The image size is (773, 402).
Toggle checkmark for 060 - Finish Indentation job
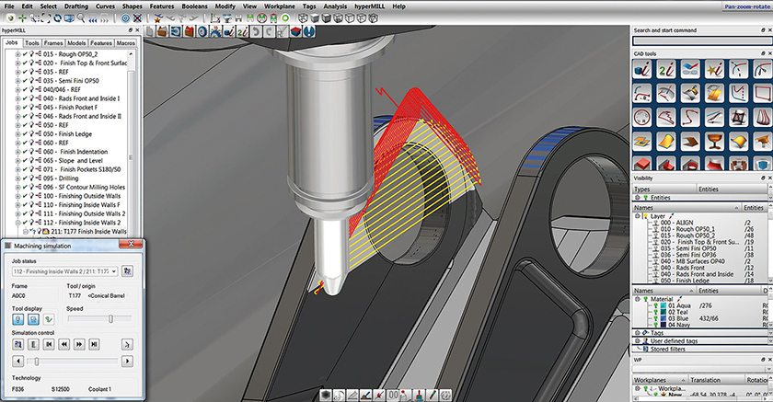(25, 152)
